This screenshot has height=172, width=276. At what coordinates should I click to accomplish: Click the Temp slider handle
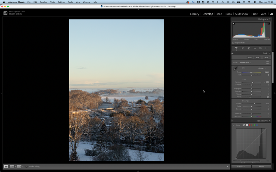point(251,72)
